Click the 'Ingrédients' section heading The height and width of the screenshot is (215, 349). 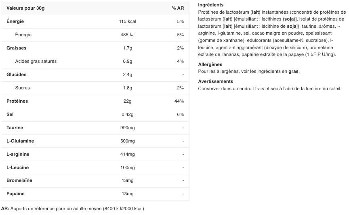pos(210,5)
